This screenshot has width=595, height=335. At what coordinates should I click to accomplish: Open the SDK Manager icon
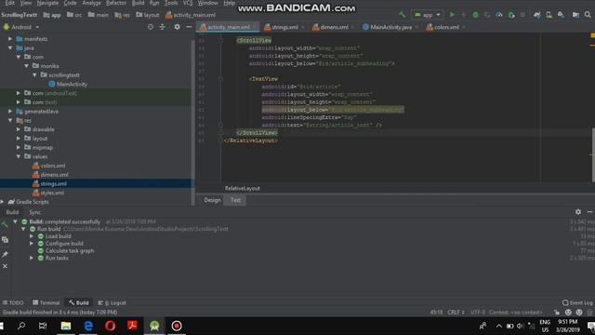561,15
